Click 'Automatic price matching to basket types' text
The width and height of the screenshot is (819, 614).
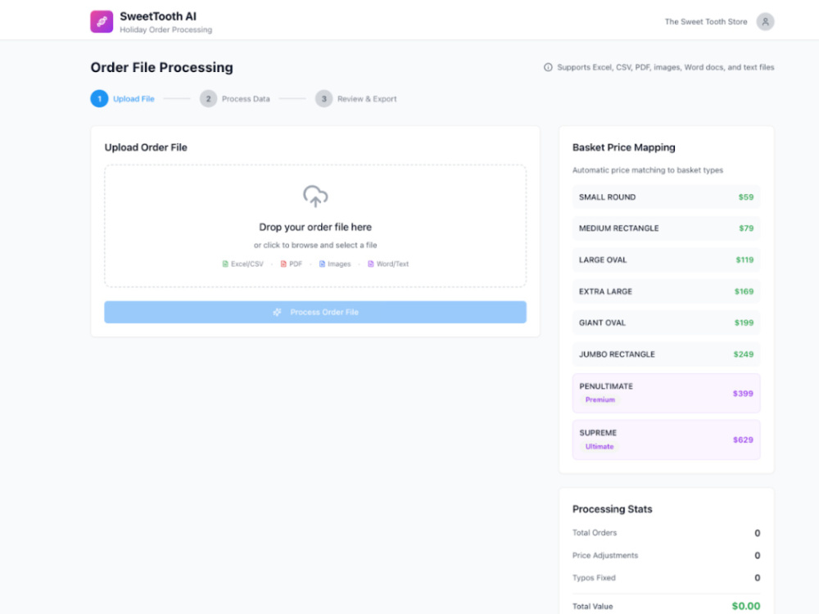(648, 170)
